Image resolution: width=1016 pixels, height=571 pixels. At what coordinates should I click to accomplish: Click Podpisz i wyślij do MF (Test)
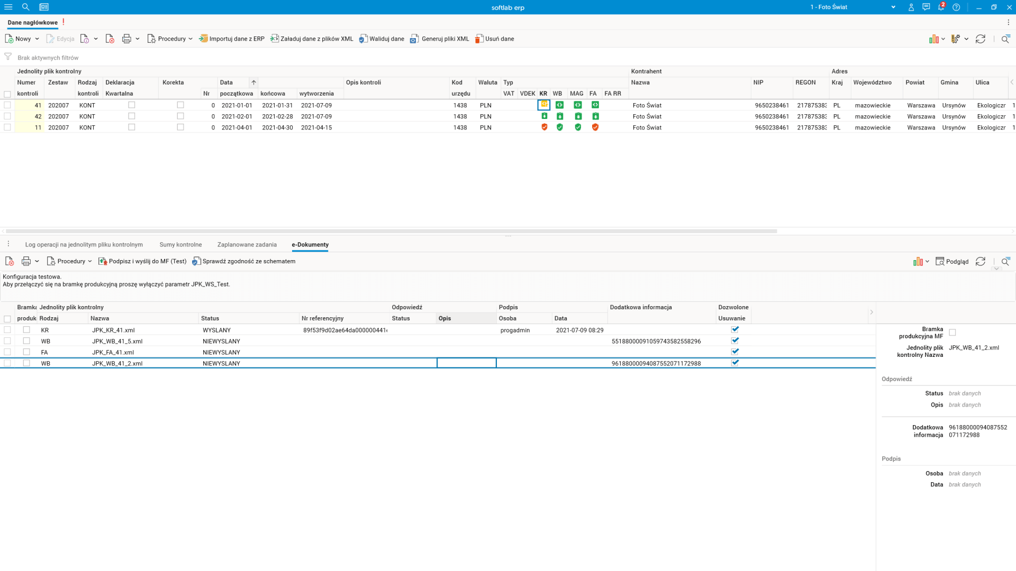[142, 261]
